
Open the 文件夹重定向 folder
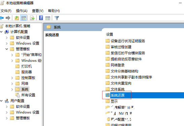pyautogui.click(x=121, y=83)
